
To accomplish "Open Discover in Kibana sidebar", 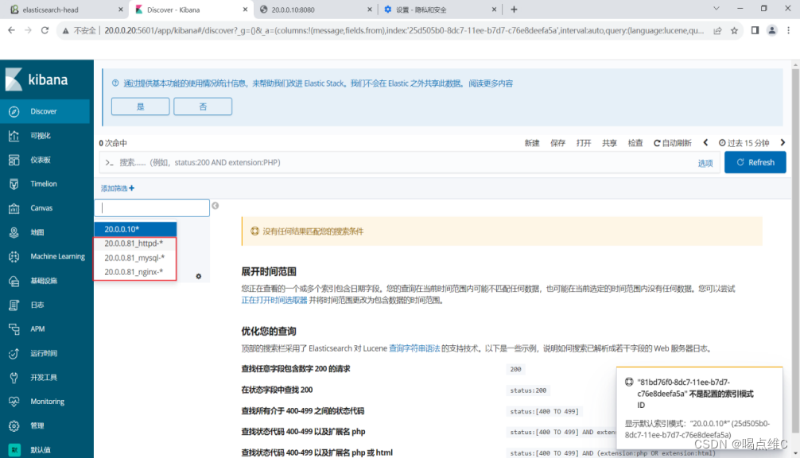I will pyautogui.click(x=45, y=111).
